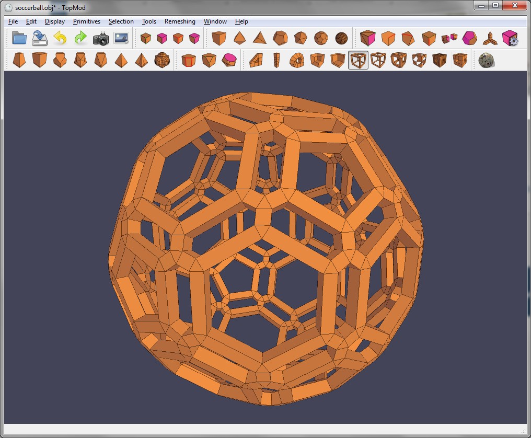Open the Help menu
Screen dimensions: 531x438
tap(241, 21)
